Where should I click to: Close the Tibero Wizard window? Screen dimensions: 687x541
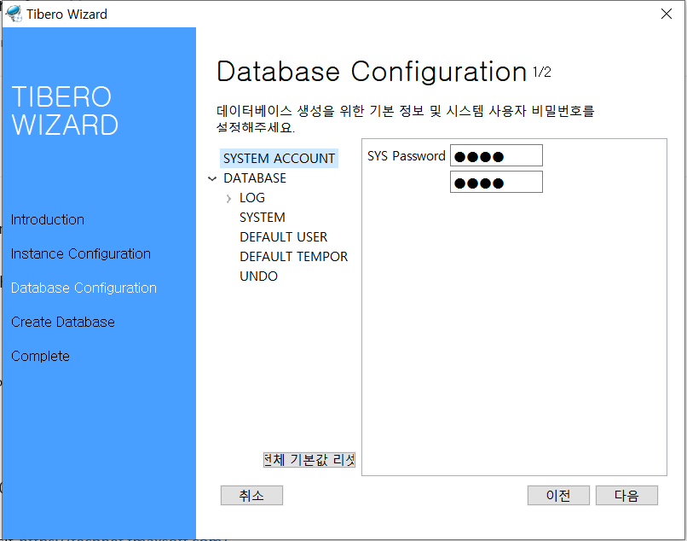[666, 14]
